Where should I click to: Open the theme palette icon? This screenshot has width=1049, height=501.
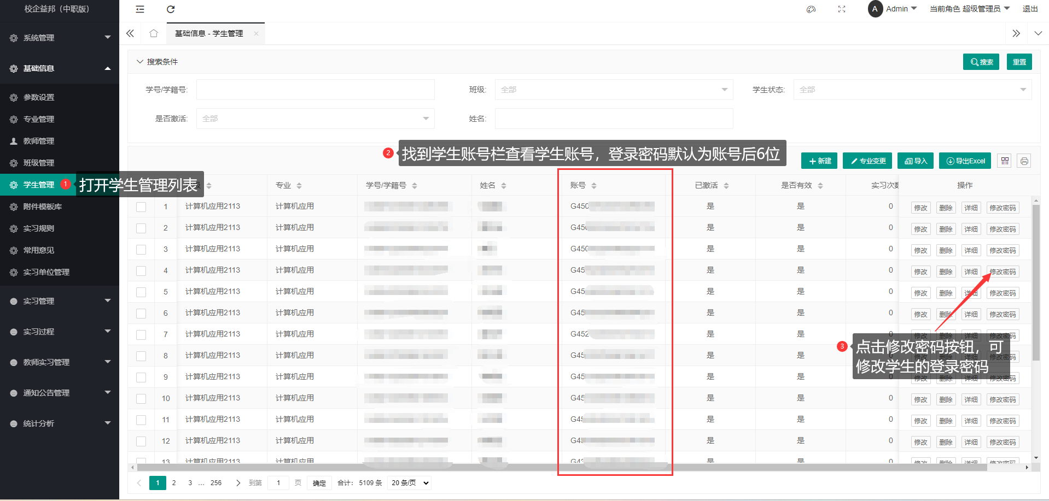(811, 9)
